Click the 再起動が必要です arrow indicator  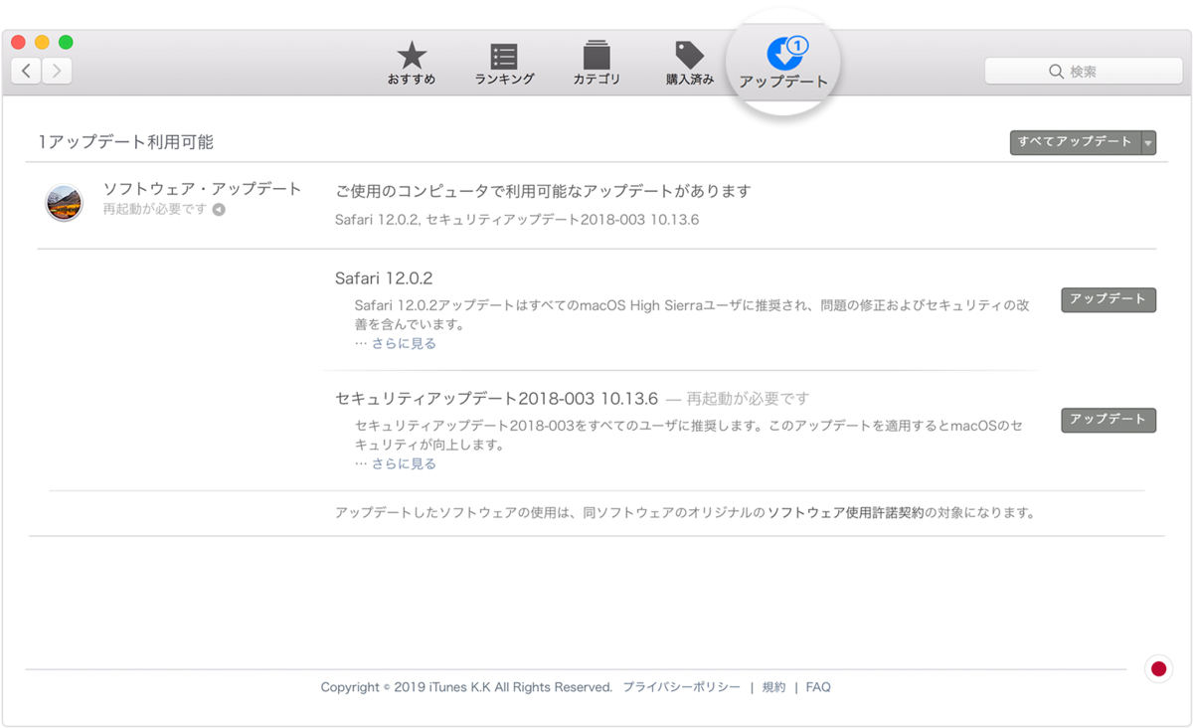tap(219, 210)
